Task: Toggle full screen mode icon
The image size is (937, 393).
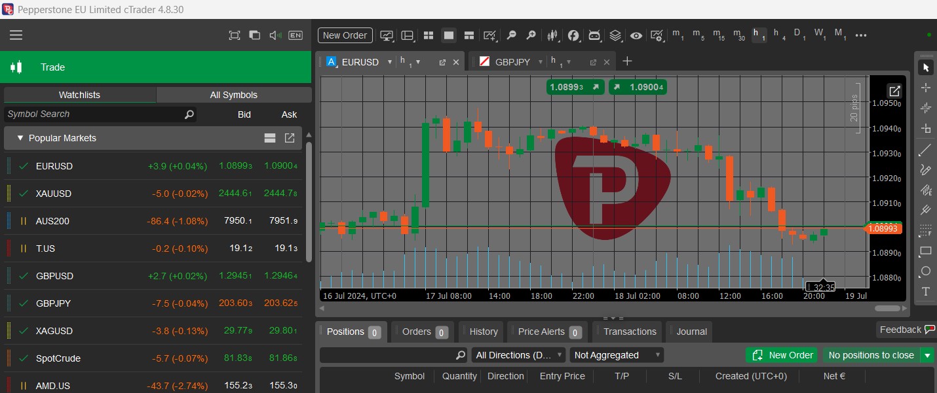Action: point(234,35)
